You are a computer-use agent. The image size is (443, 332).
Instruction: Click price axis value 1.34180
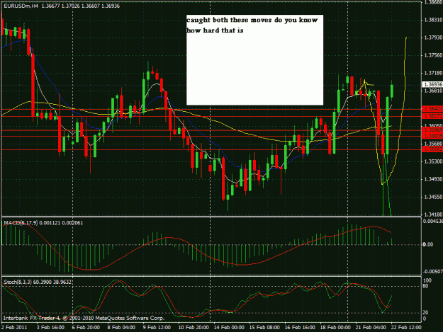point(433,214)
